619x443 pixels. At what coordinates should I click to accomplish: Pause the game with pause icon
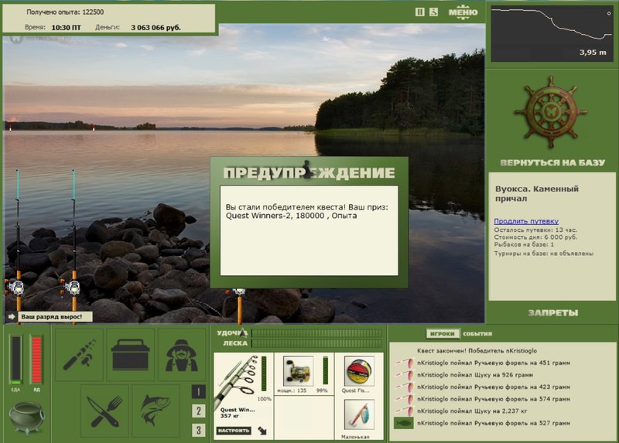(419, 12)
